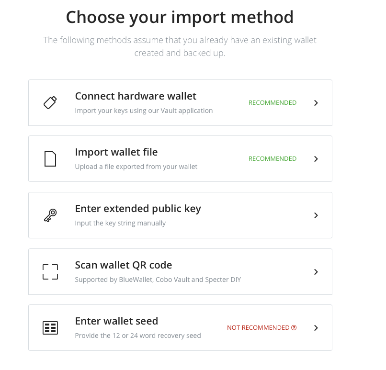Click the key icon for extended public key

50,215
